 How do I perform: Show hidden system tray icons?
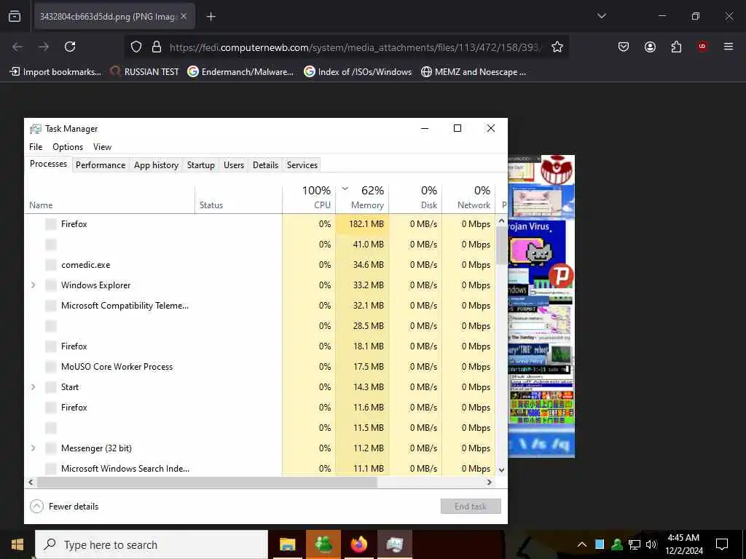point(582,544)
